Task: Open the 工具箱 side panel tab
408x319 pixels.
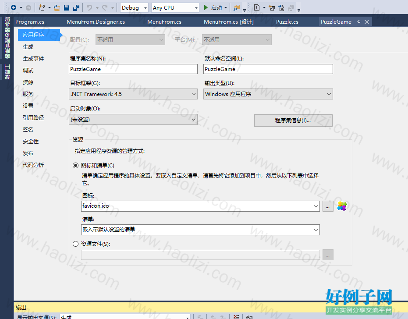Action: (x=7, y=72)
